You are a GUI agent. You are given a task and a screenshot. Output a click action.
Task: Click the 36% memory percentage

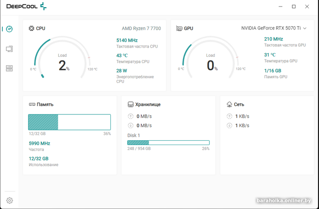107,134
